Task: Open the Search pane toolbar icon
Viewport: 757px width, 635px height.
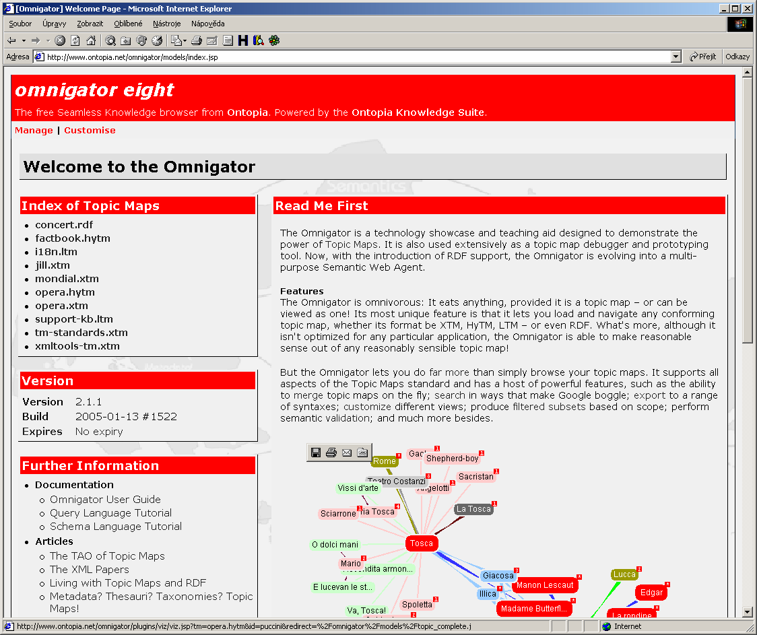Action: point(110,40)
